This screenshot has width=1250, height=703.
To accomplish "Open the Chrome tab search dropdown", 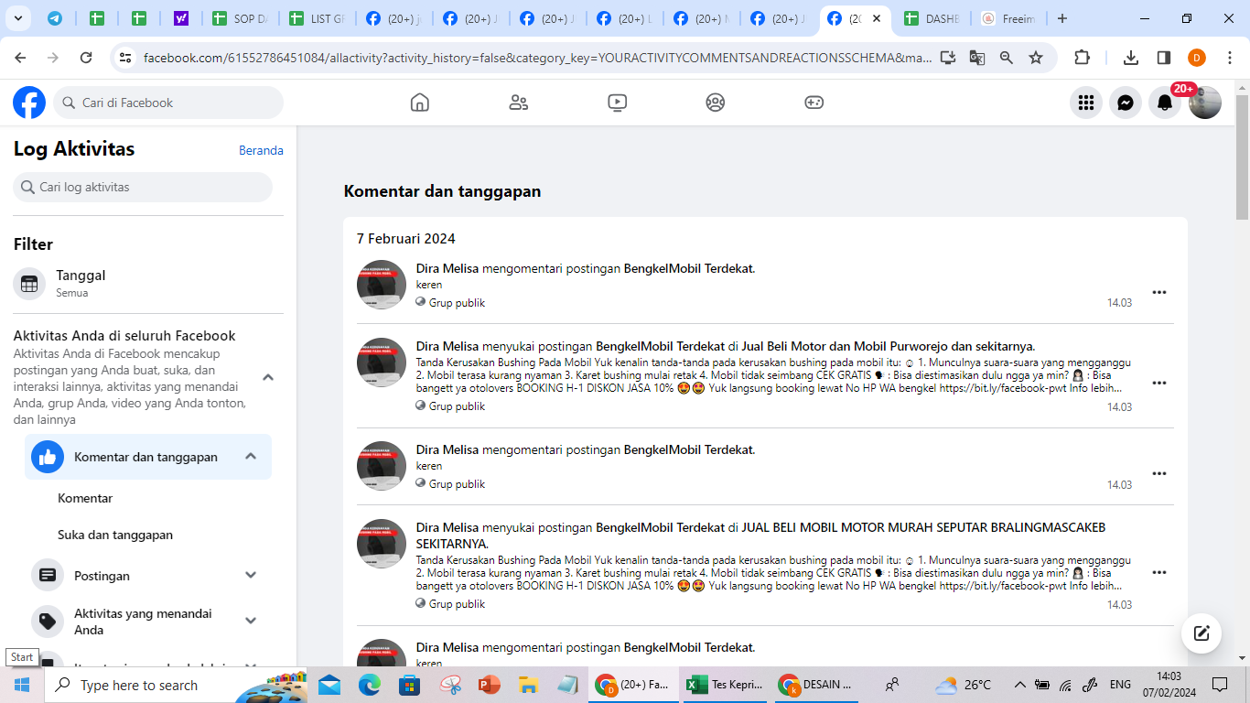I will 18,18.
